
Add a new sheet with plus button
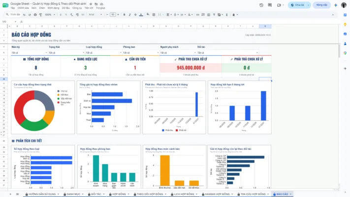[x=10, y=194]
